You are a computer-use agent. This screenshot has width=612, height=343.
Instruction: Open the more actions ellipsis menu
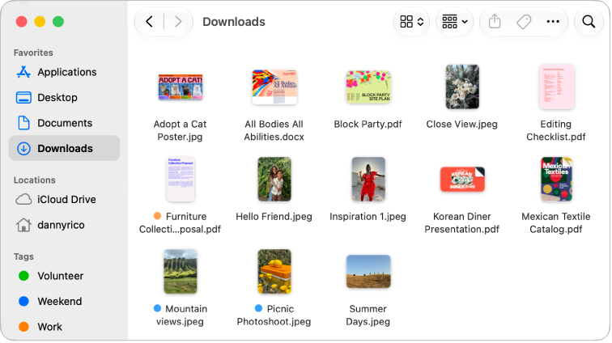pyautogui.click(x=553, y=22)
